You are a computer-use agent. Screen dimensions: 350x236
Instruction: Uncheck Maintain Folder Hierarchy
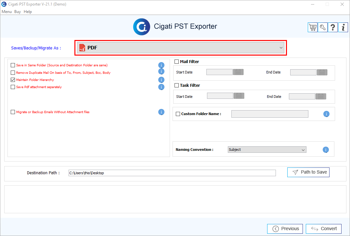[x=13, y=80]
